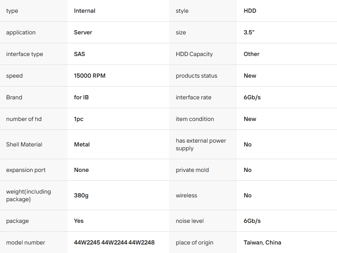This screenshot has height=253, width=337.
Task: Click the 'Internal' type value
Action: click(84, 11)
